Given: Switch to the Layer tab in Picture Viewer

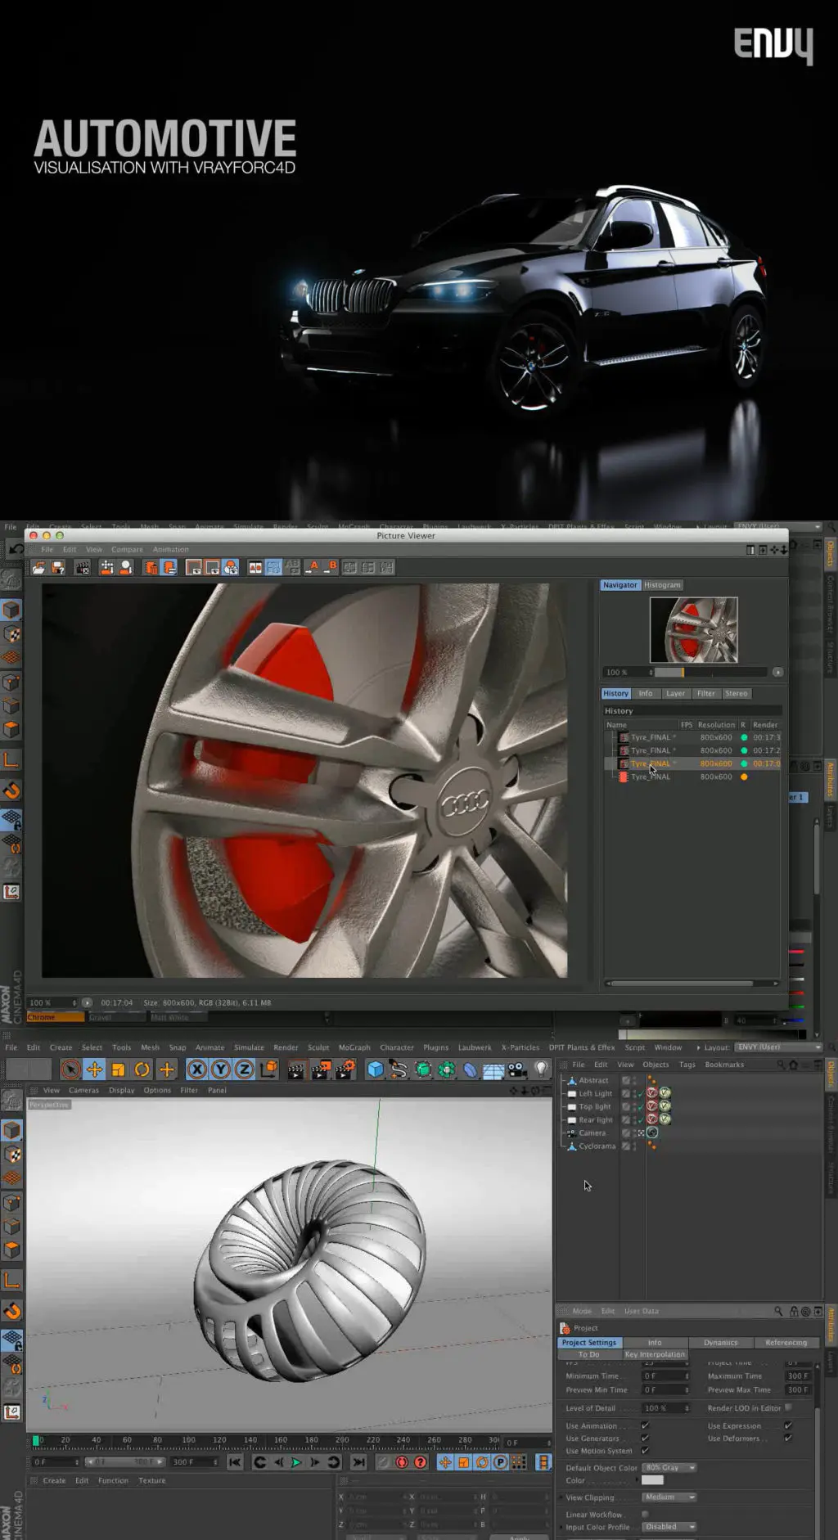Looking at the screenshot, I should [x=675, y=693].
